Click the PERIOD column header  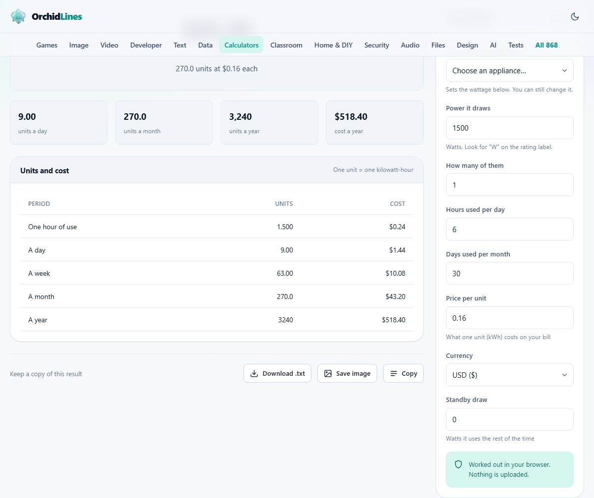[39, 204]
